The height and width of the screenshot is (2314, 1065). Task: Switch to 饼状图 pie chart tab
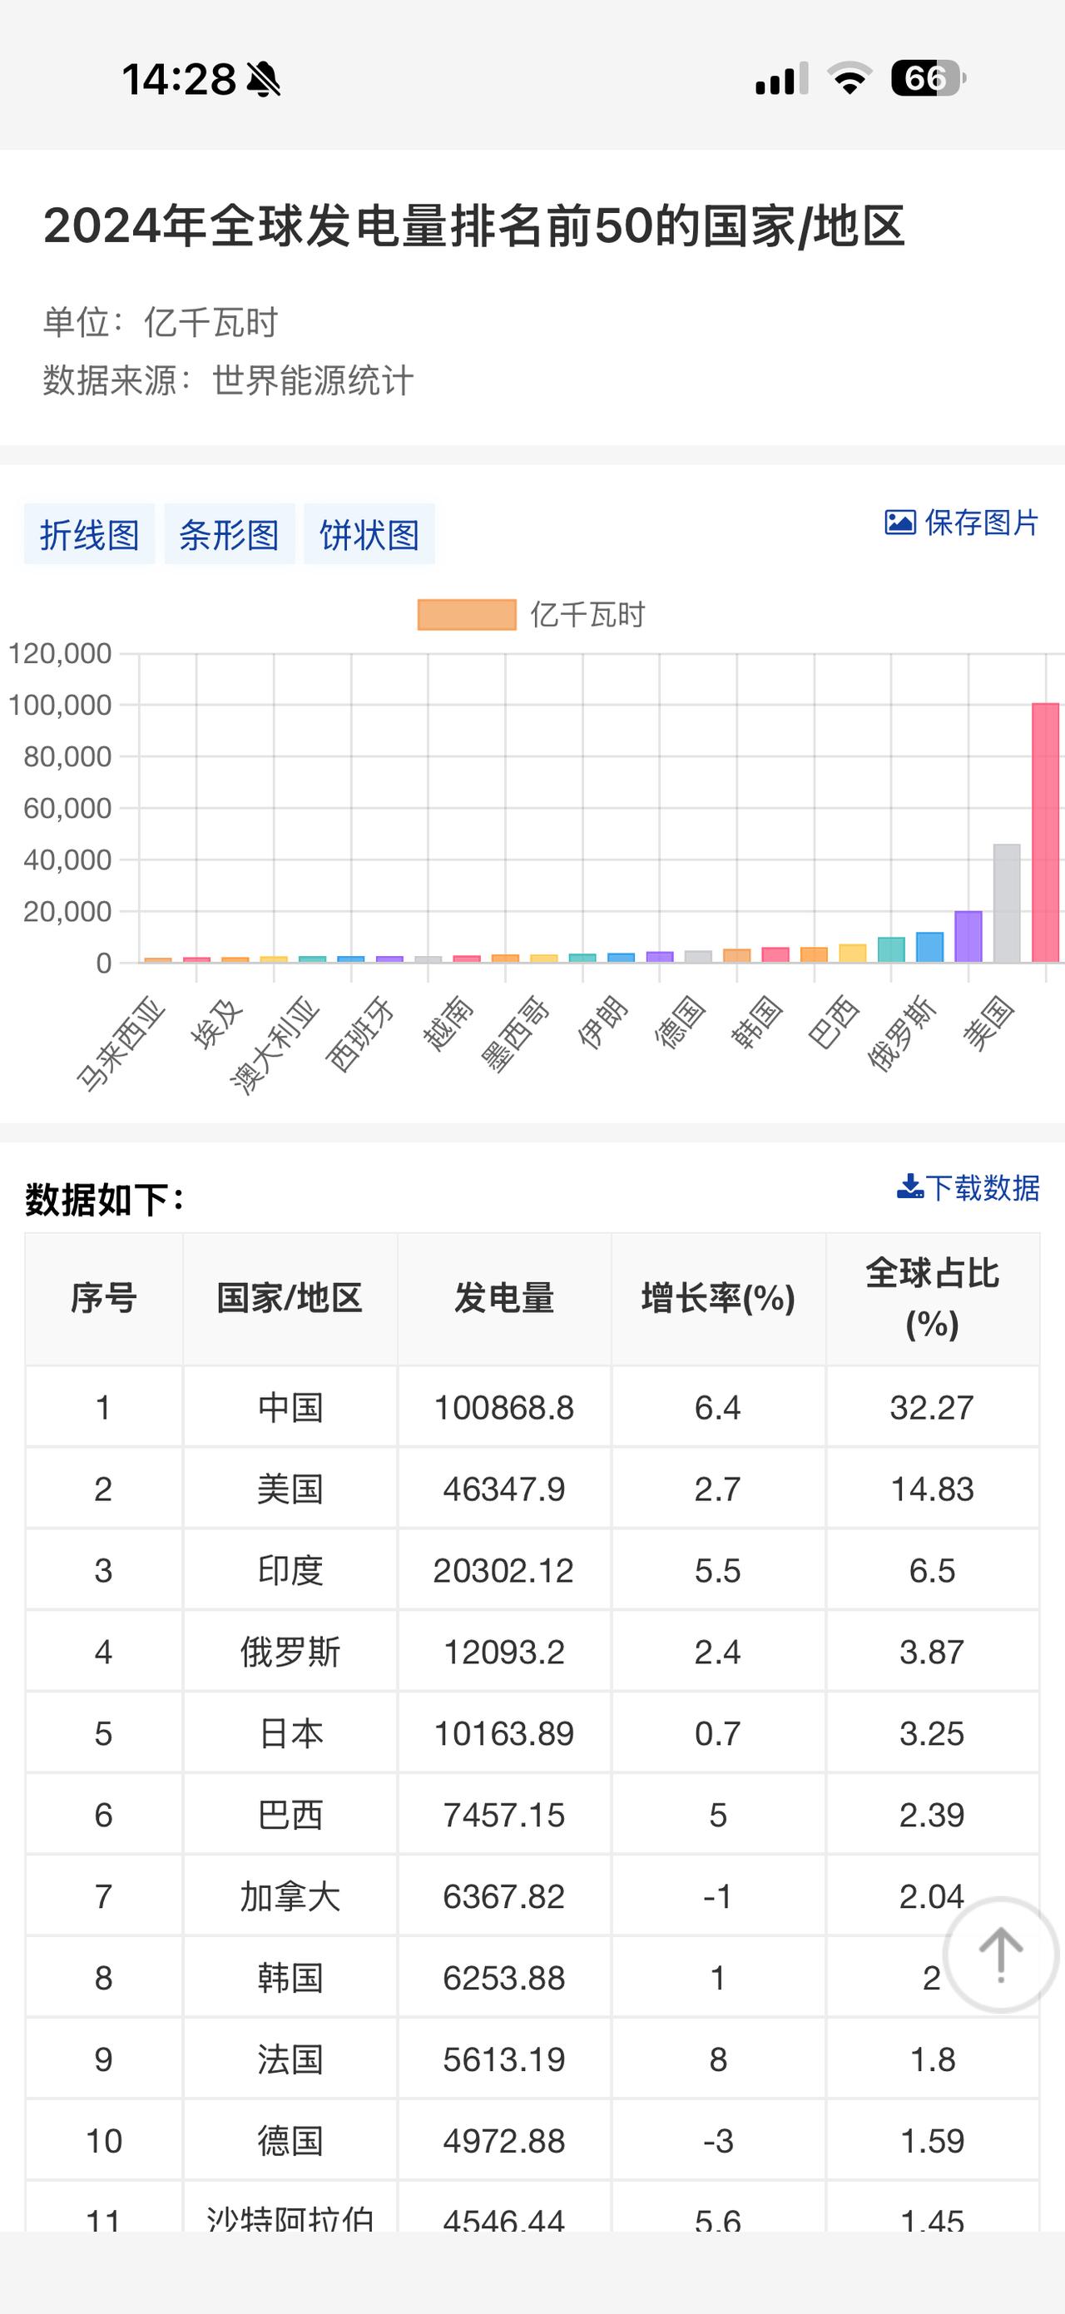(370, 534)
